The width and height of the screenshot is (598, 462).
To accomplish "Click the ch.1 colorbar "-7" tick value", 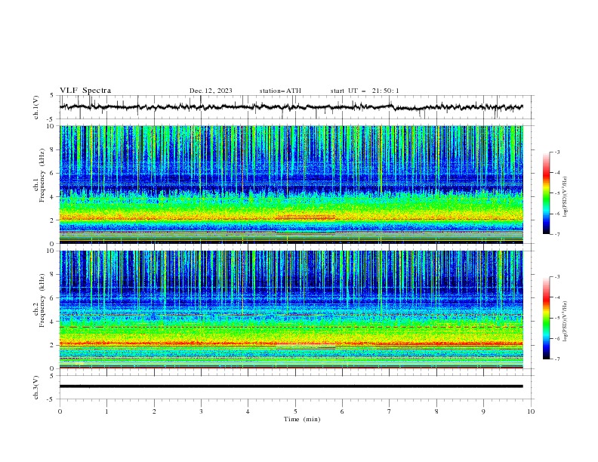I will click(557, 234).
